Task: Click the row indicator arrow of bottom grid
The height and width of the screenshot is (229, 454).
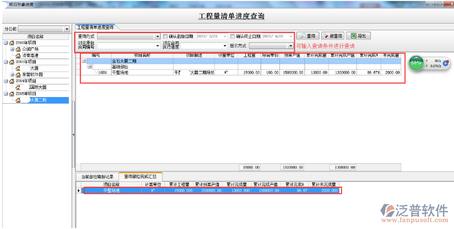Action: pos(78,190)
